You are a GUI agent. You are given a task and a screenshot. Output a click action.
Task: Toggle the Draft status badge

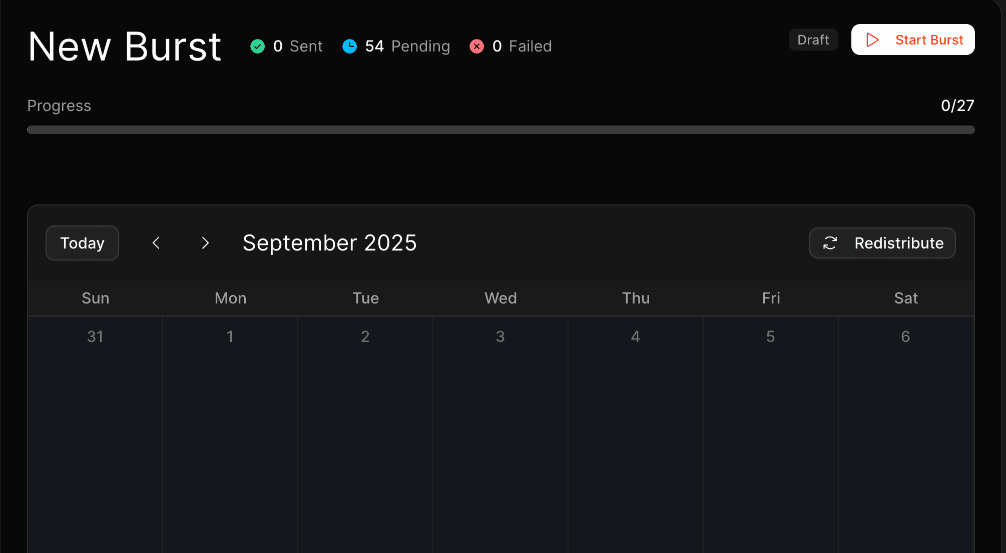coord(813,39)
